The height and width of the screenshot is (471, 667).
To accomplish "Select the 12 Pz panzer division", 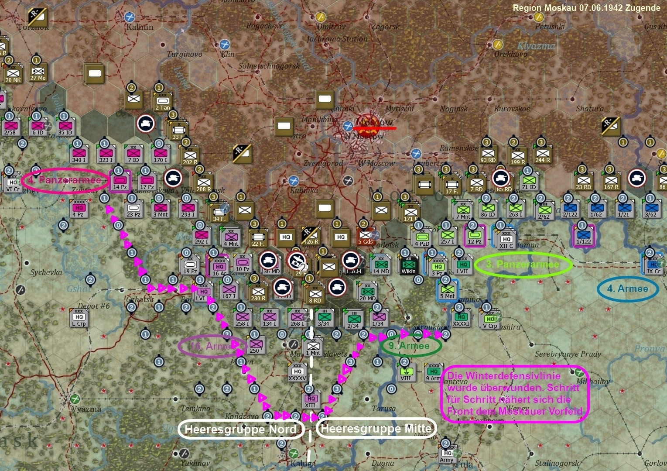I will pos(474,235).
